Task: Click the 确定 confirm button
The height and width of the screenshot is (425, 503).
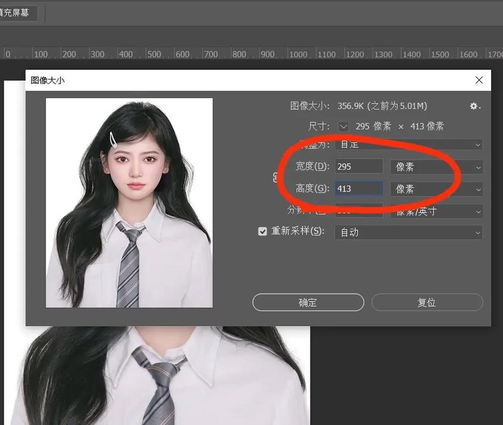Action: (308, 302)
